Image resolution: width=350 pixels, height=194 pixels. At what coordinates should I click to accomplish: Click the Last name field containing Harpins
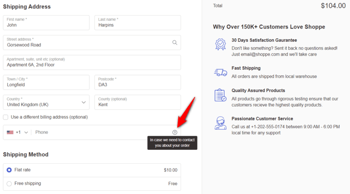[x=138, y=23]
